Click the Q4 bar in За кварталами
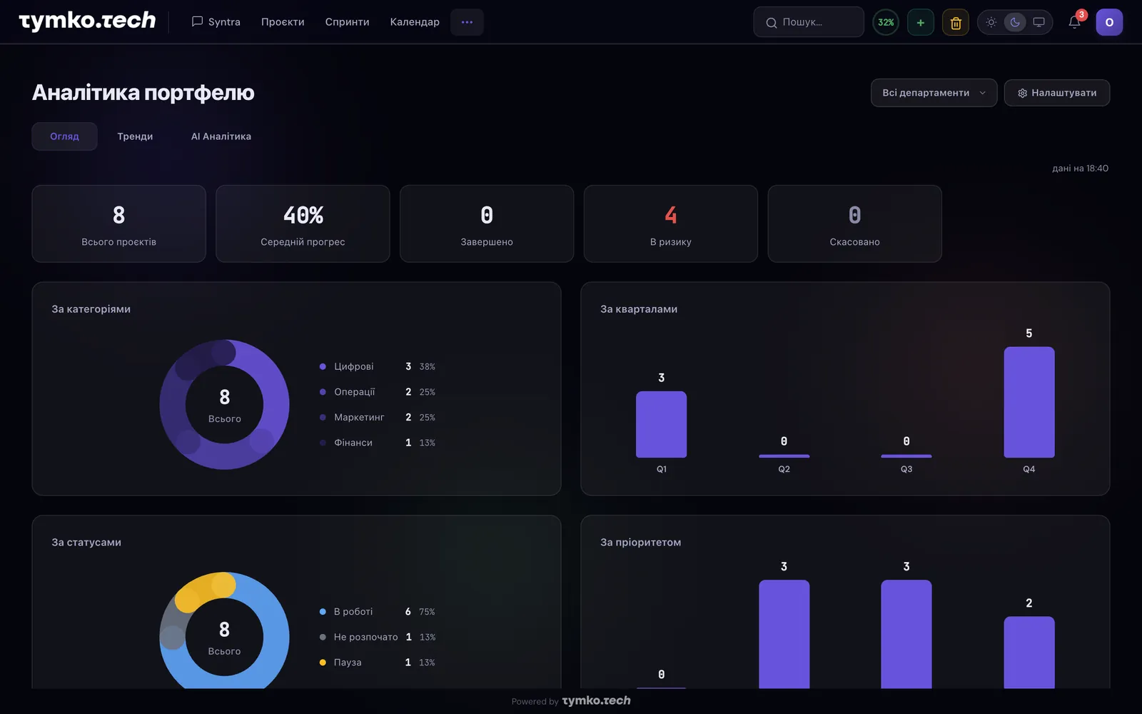Viewport: 1142px width, 714px height. 1029,402
